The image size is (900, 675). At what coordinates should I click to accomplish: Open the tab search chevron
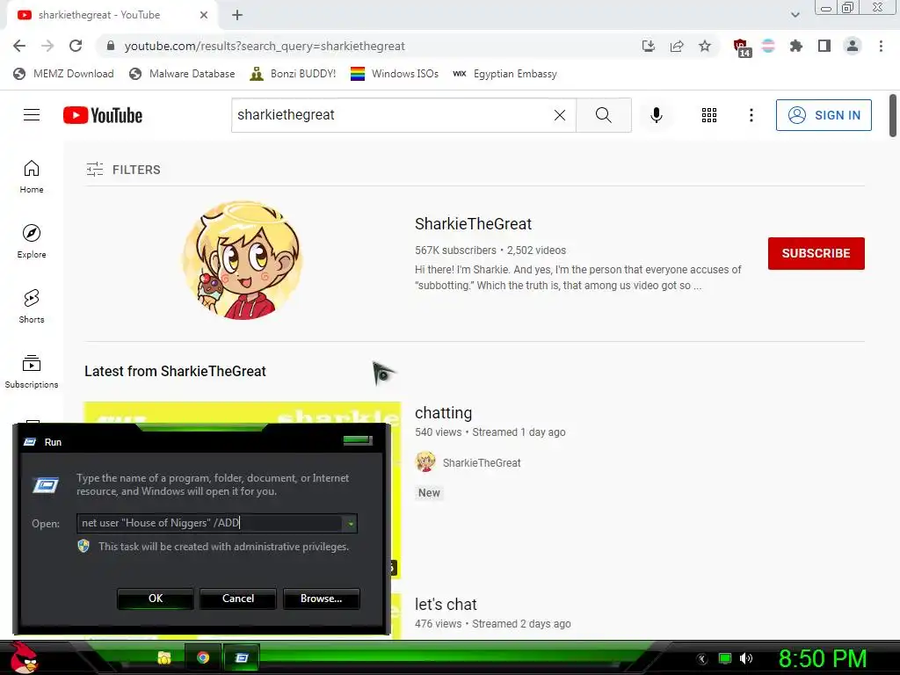(x=795, y=15)
